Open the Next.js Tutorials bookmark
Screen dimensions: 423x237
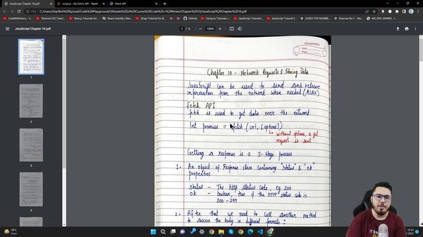pos(83,18)
